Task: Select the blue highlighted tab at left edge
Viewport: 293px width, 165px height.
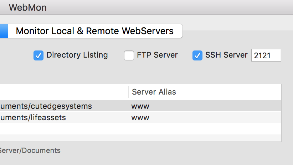Action: pyautogui.click(x=4, y=31)
